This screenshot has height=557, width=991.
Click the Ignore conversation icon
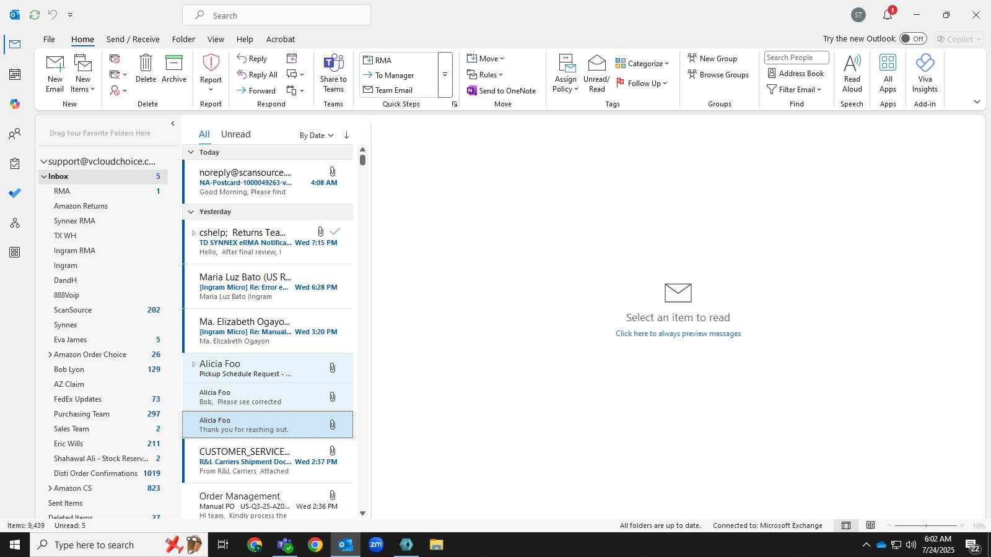click(x=115, y=59)
